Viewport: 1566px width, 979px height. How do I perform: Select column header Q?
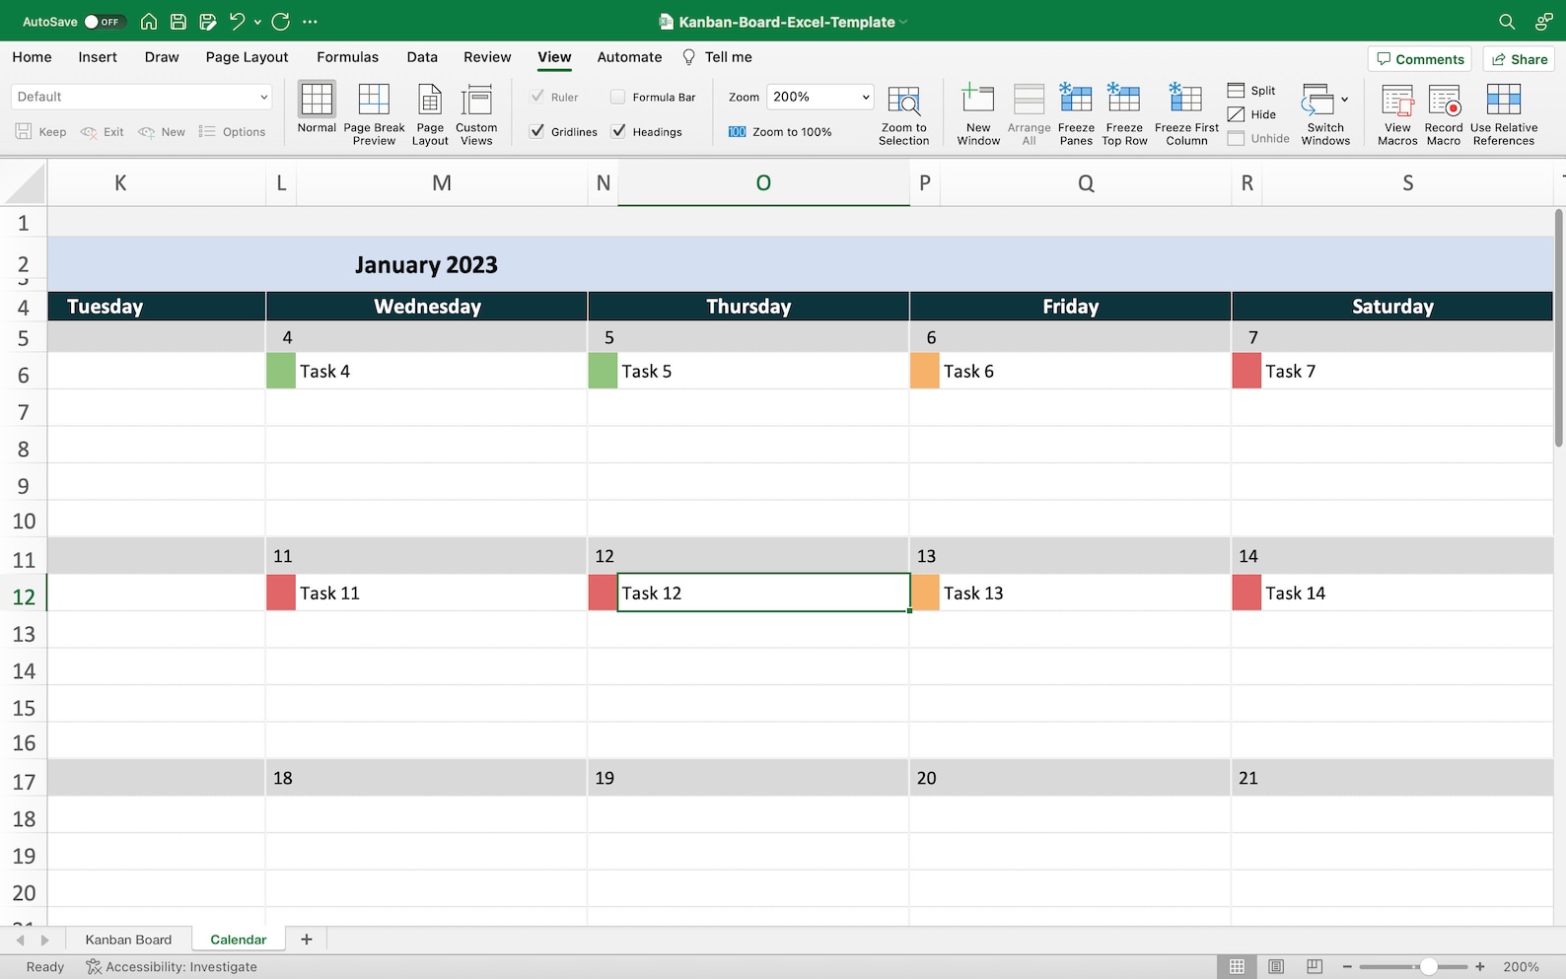point(1086,182)
